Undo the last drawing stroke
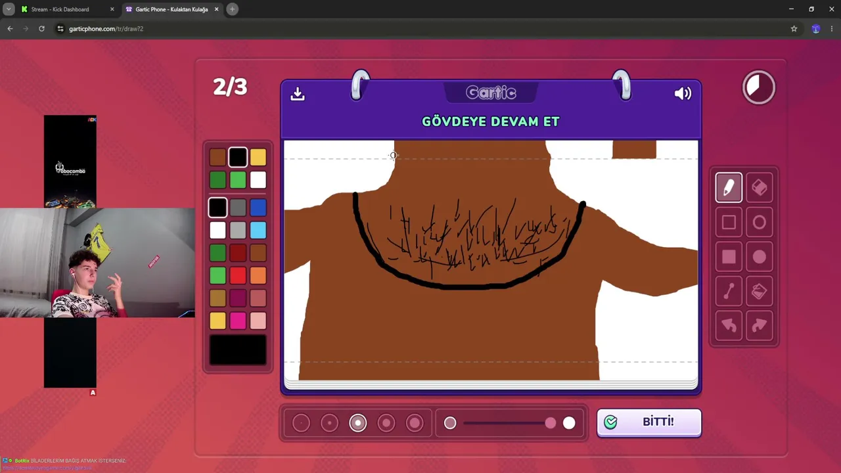Viewport: 841px width, 473px height. [729, 326]
